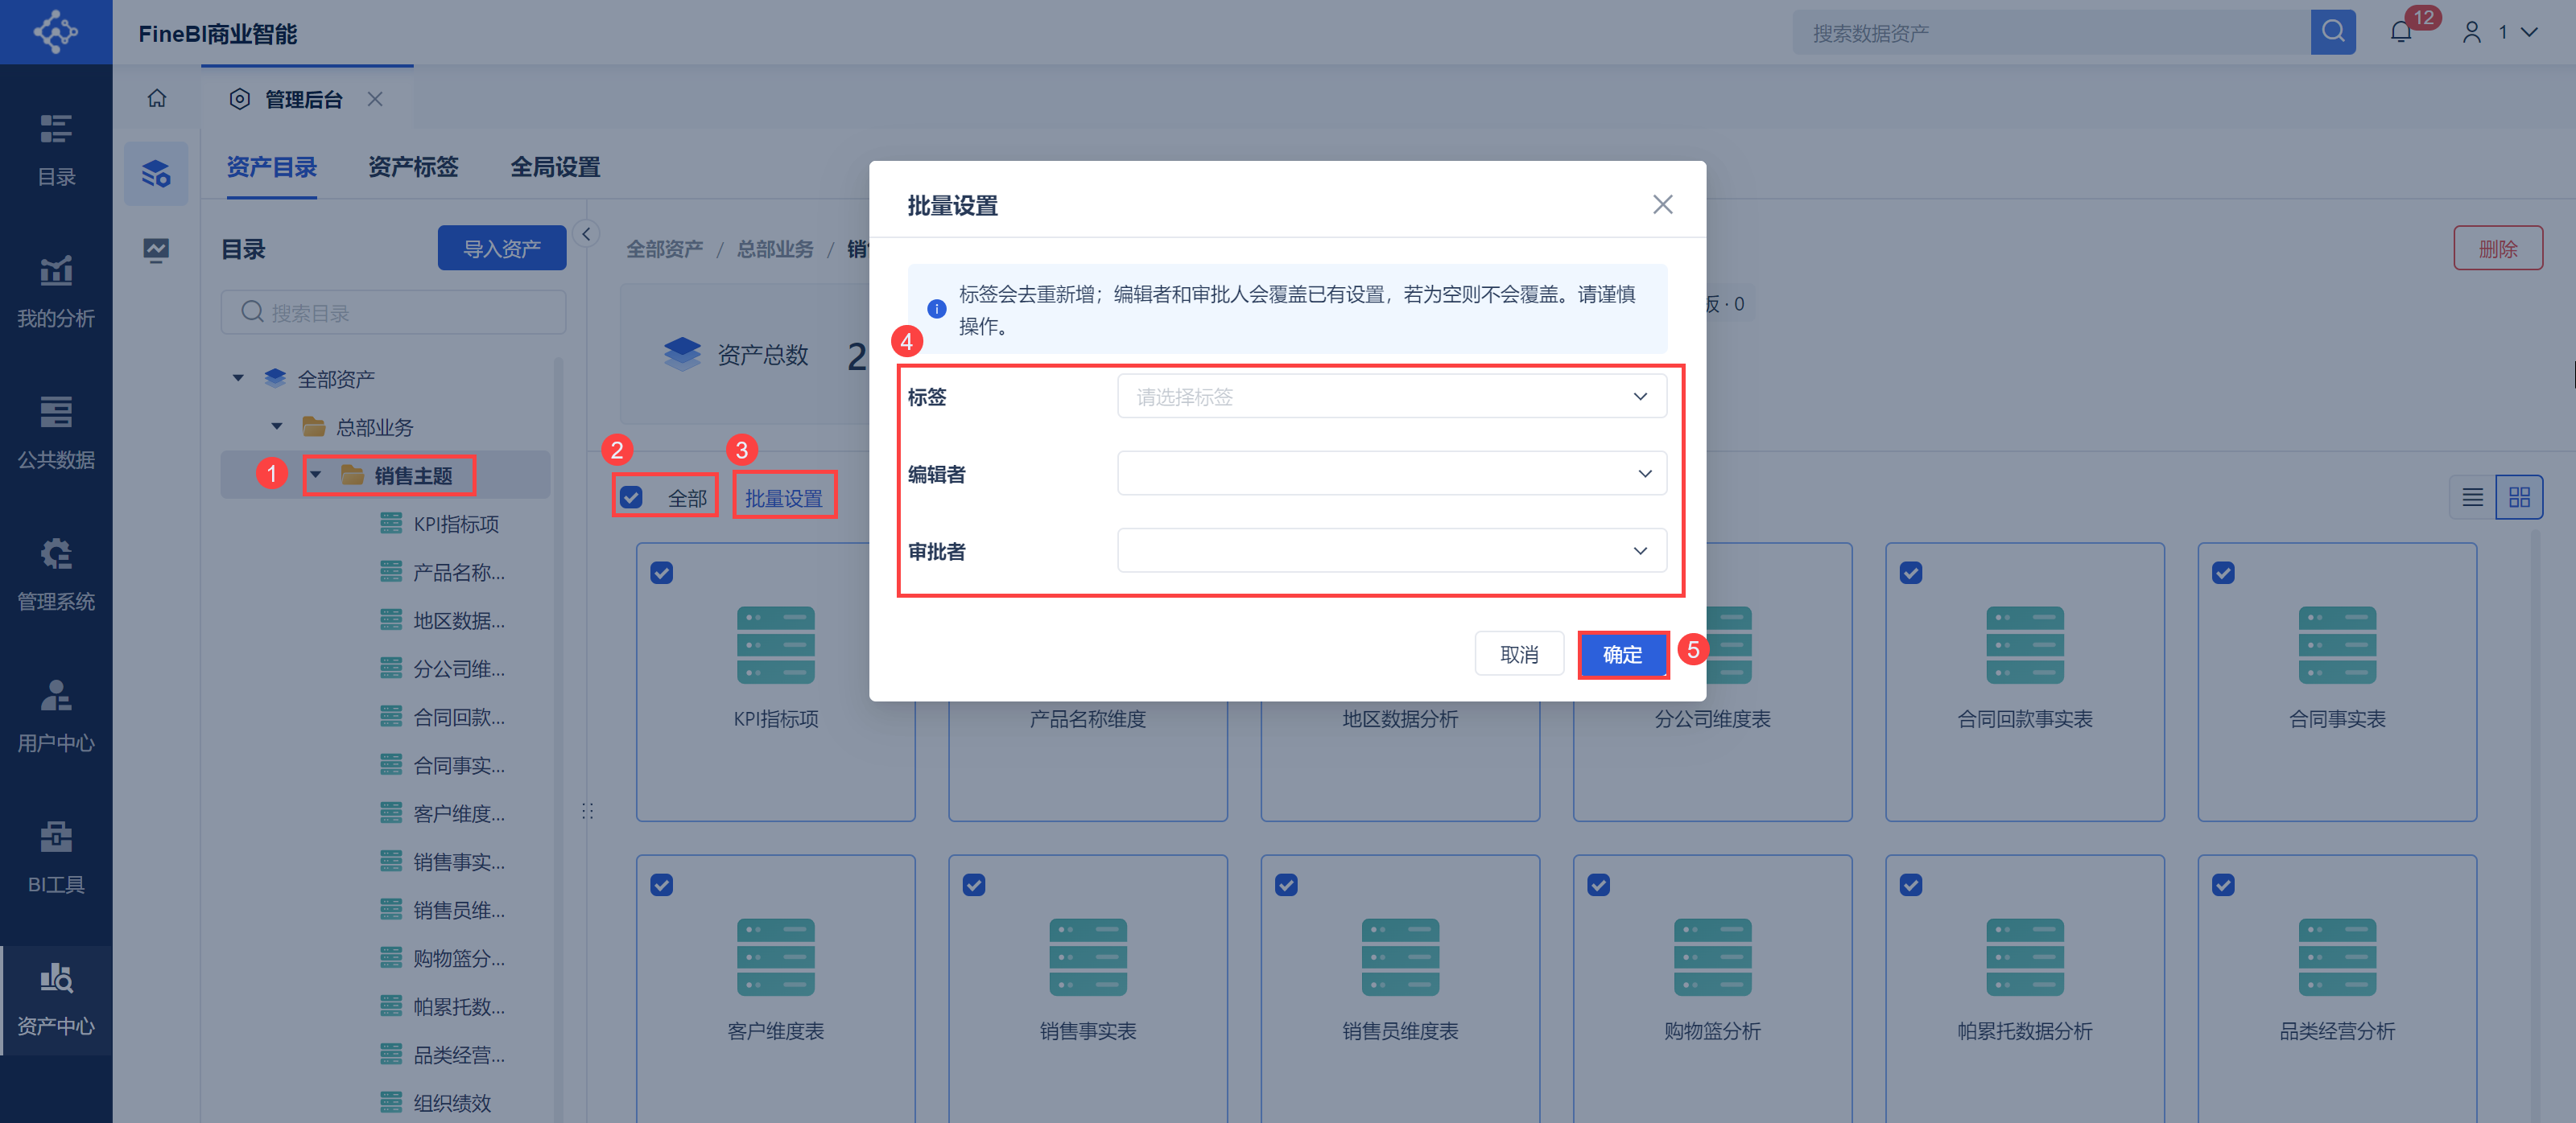Toggle the 全部 select-all checkbox

coord(631,498)
